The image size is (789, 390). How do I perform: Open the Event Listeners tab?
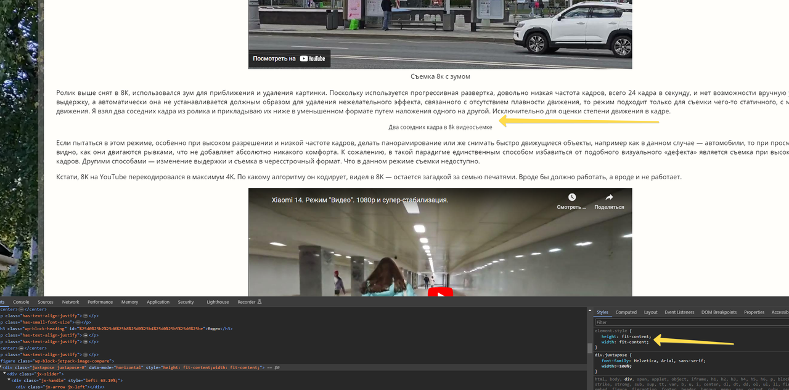point(679,312)
